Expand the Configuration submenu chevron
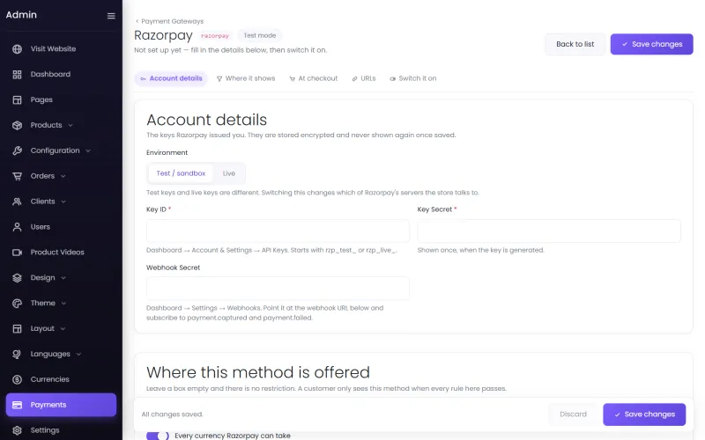Viewport: 705px width, 440px height. pyautogui.click(x=88, y=150)
